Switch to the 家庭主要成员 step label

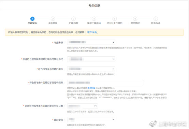click(94, 23)
